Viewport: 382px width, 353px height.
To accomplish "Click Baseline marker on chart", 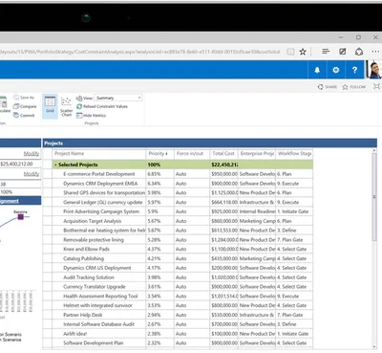I will pos(21,217).
